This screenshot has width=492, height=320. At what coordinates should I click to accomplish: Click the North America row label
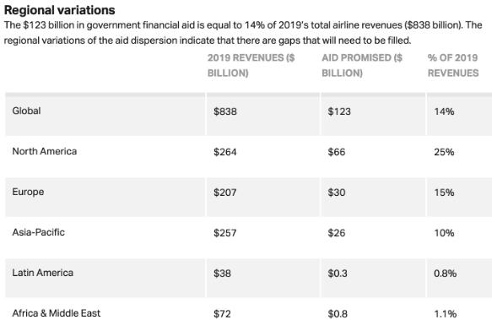pos(44,151)
